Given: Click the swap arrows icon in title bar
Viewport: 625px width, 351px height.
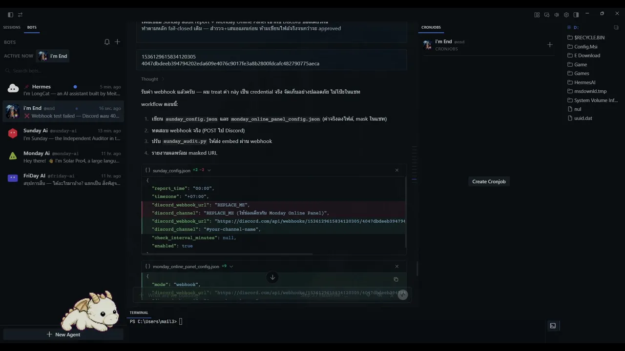Looking at the screenshot, I should 20,15.
